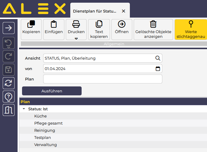Click the Kopieren toolbar icon

[x=31, y=24]
